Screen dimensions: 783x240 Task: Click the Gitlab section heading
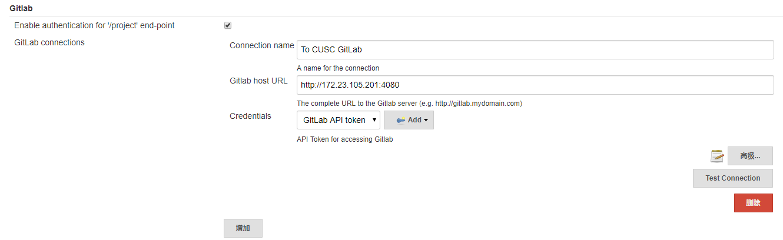pyautogui.click(x=21, y=6)
